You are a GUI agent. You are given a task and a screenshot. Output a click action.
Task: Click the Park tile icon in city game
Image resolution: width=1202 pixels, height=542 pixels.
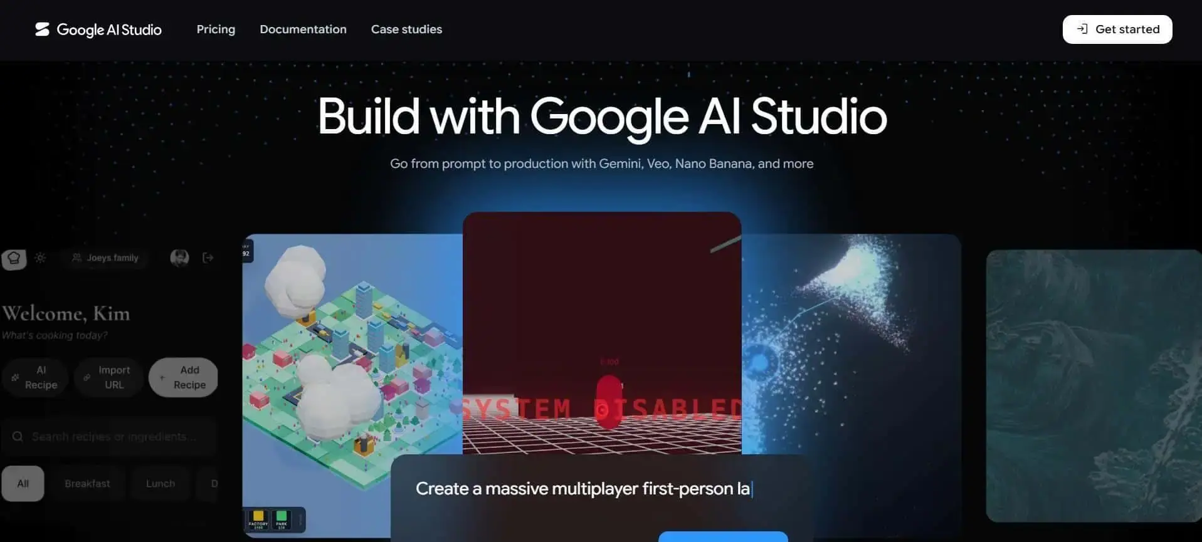[x=282, y=520]
